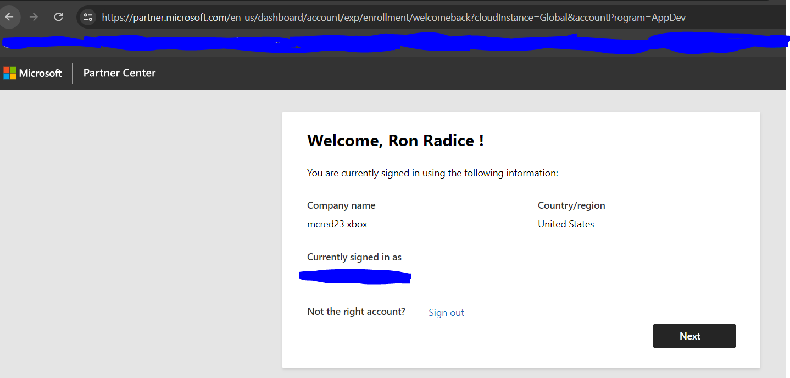790x378 pixels.
Task: Go back to the previous page
Action: (x=9, y=17)
